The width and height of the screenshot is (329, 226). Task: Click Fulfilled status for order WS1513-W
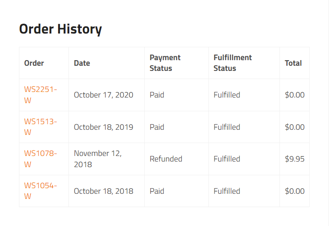pyautogui.click(x=227, y=127)
